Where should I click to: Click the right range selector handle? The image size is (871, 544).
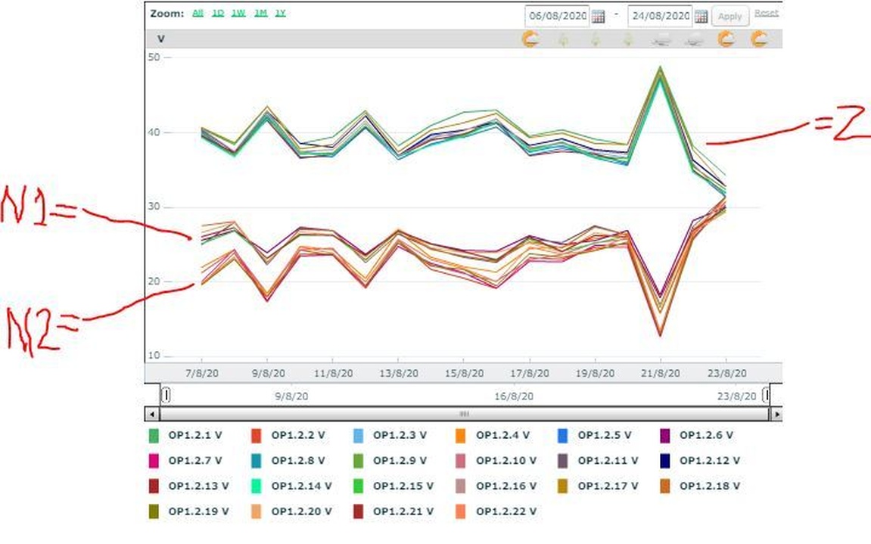766,395
